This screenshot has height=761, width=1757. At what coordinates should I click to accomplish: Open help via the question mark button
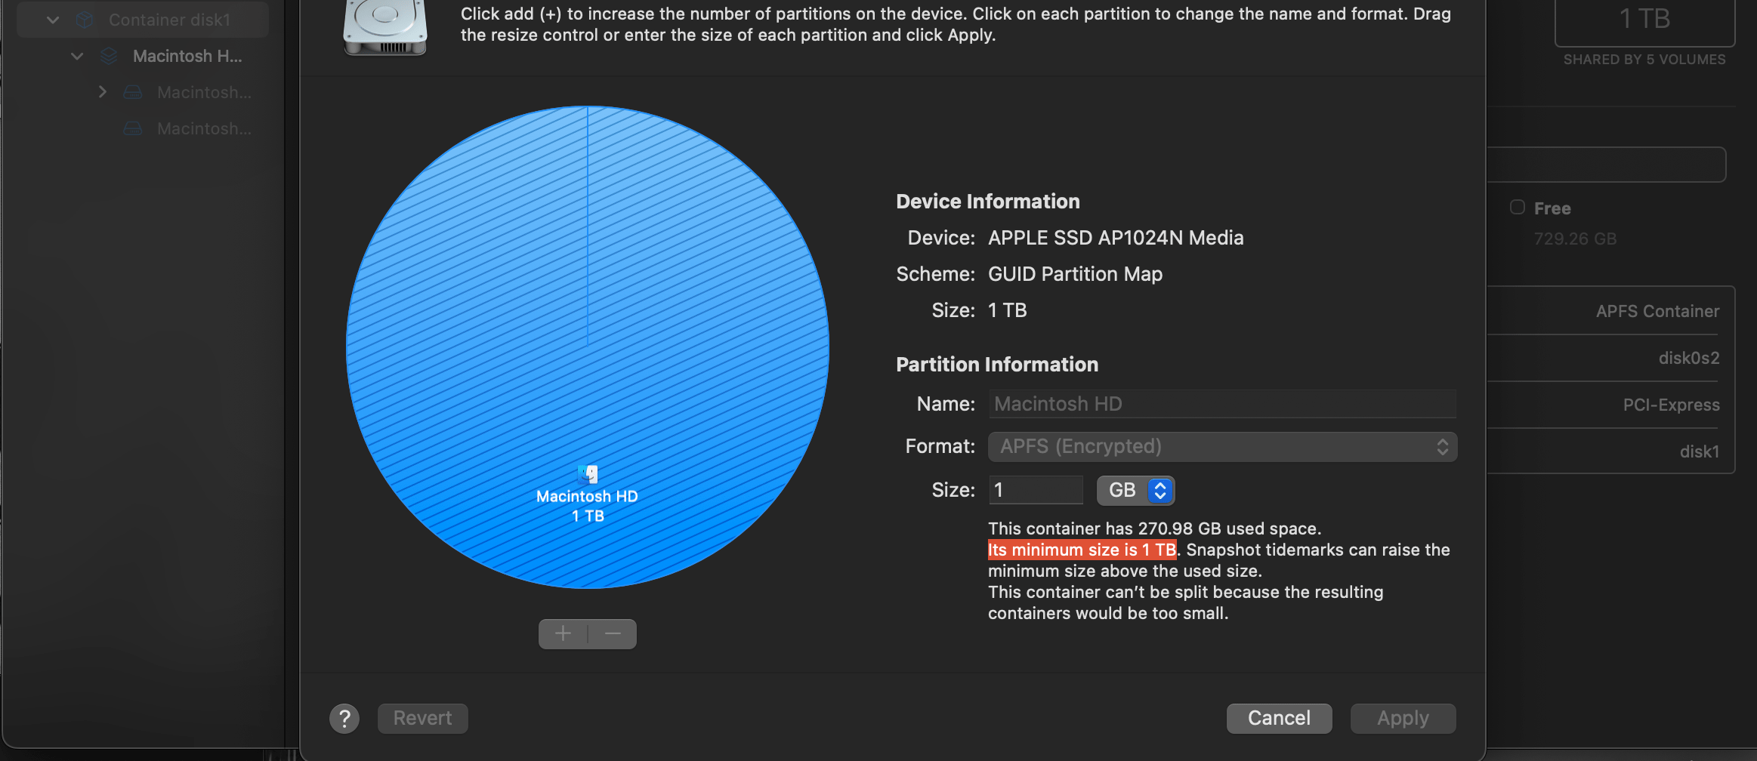pos(344,718)
